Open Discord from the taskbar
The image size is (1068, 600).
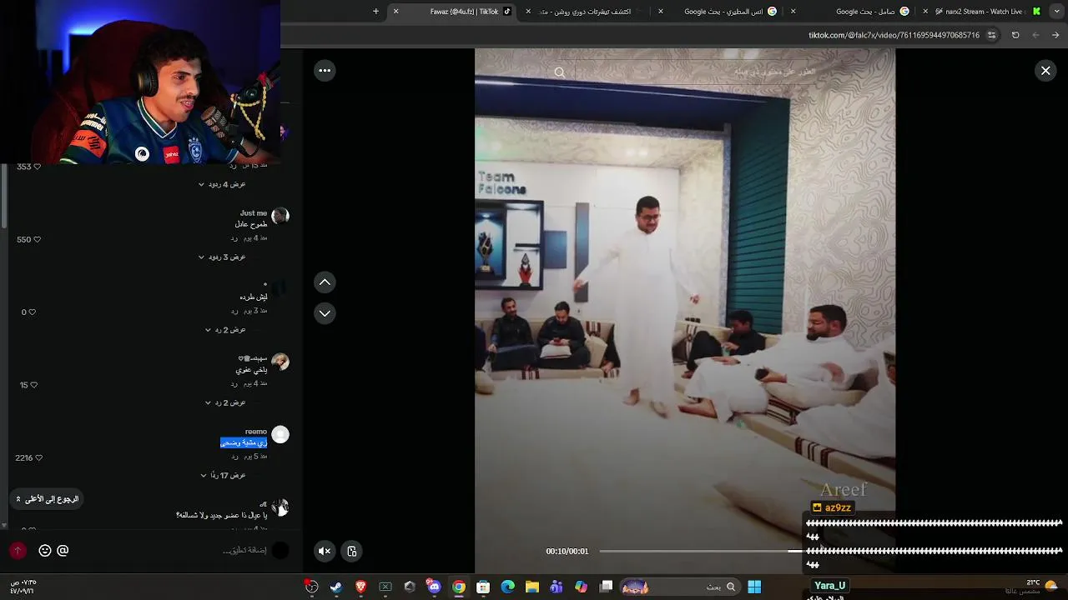coord(434,587)
